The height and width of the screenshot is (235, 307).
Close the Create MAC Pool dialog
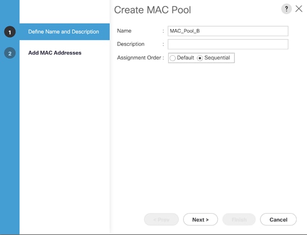(299, 9)
